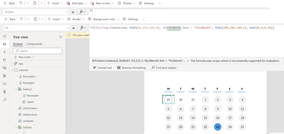
Task: Select Rectangle5 in tree
Action: [x=29, y=83]
